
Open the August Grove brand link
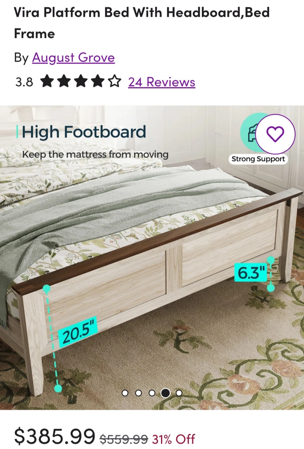(x=74, y=58)
